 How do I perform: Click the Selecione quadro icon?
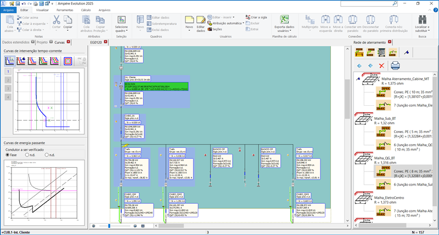coord(121,20)
